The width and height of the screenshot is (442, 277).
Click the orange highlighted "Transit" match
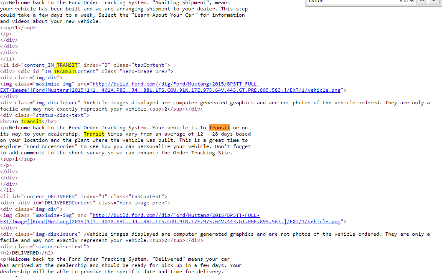[x=219, y=128]
